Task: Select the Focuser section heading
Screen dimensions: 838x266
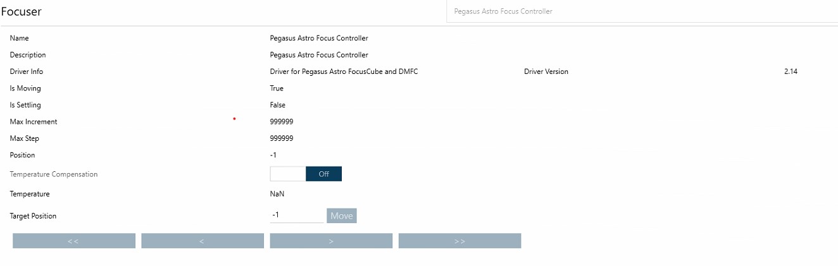Action: [21, 11]
